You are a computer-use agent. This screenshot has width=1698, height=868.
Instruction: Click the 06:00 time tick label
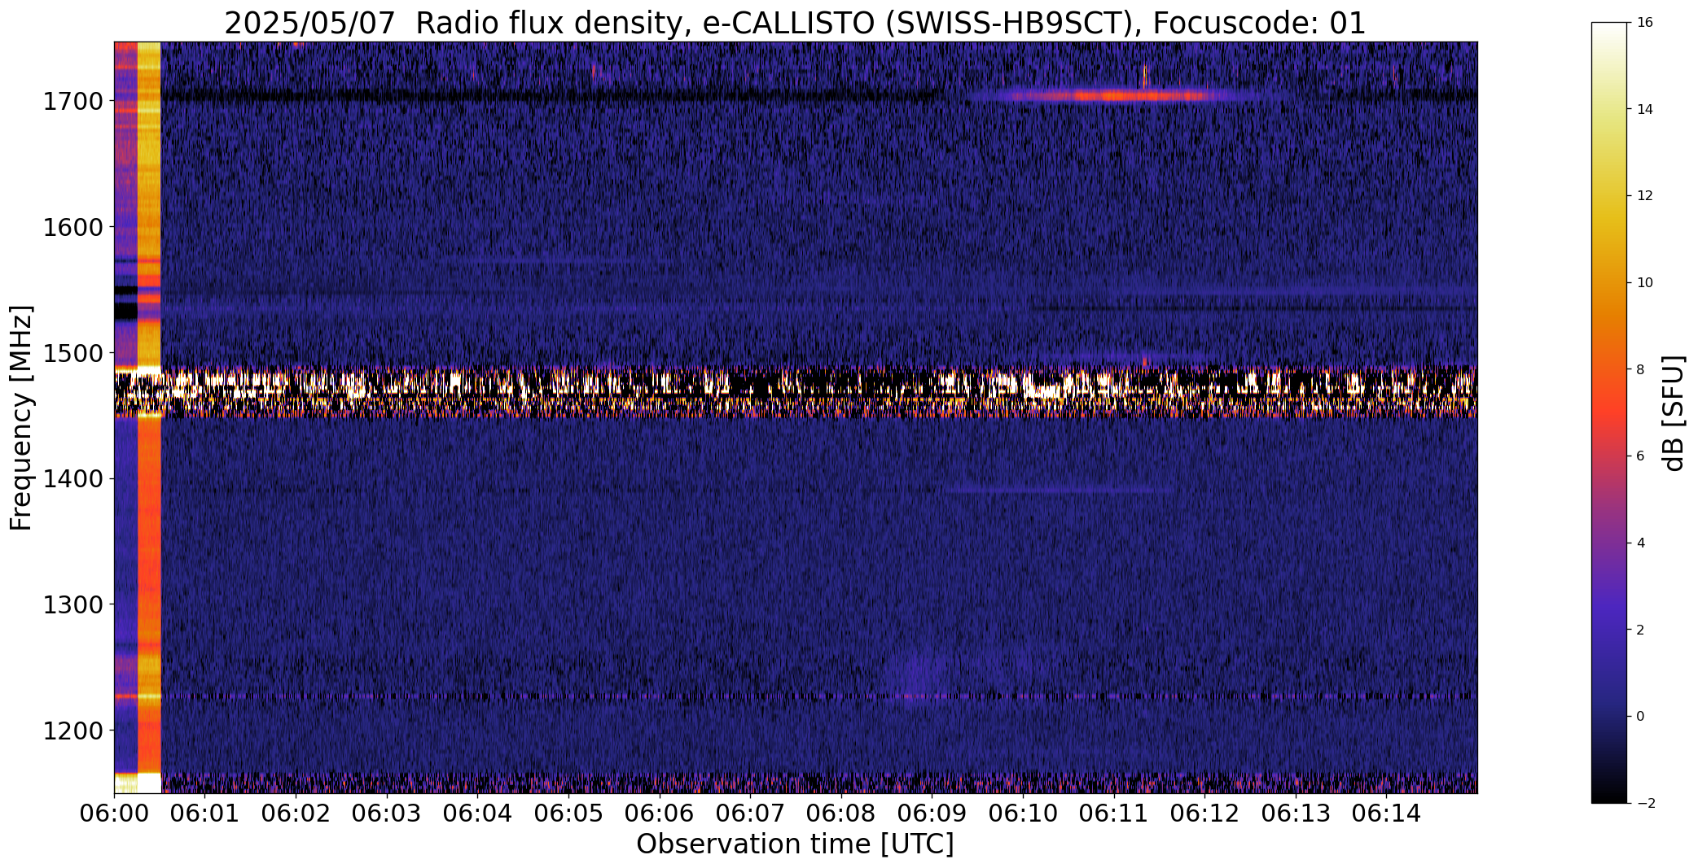pos(114,813)
